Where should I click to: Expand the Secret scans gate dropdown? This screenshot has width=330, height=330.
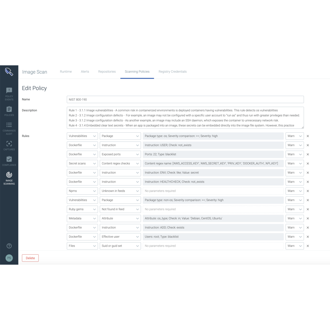(82, 164)
